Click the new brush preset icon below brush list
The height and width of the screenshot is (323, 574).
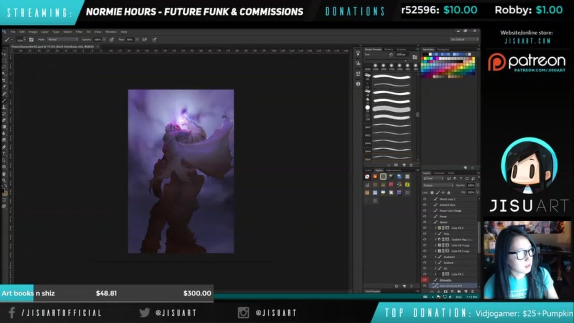[404, 165]
